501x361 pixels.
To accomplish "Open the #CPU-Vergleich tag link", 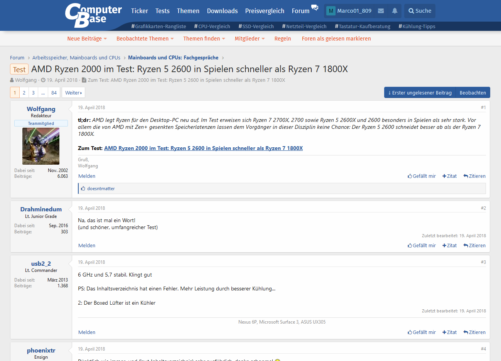I will pos(212,27).
